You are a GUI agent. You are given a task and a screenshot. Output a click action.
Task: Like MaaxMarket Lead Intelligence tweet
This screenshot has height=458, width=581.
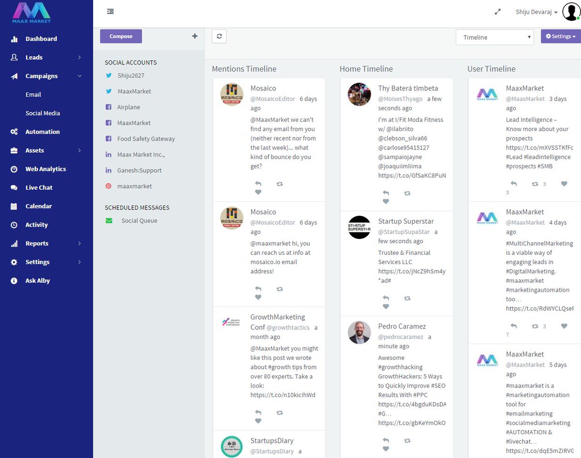pos(564,184)
